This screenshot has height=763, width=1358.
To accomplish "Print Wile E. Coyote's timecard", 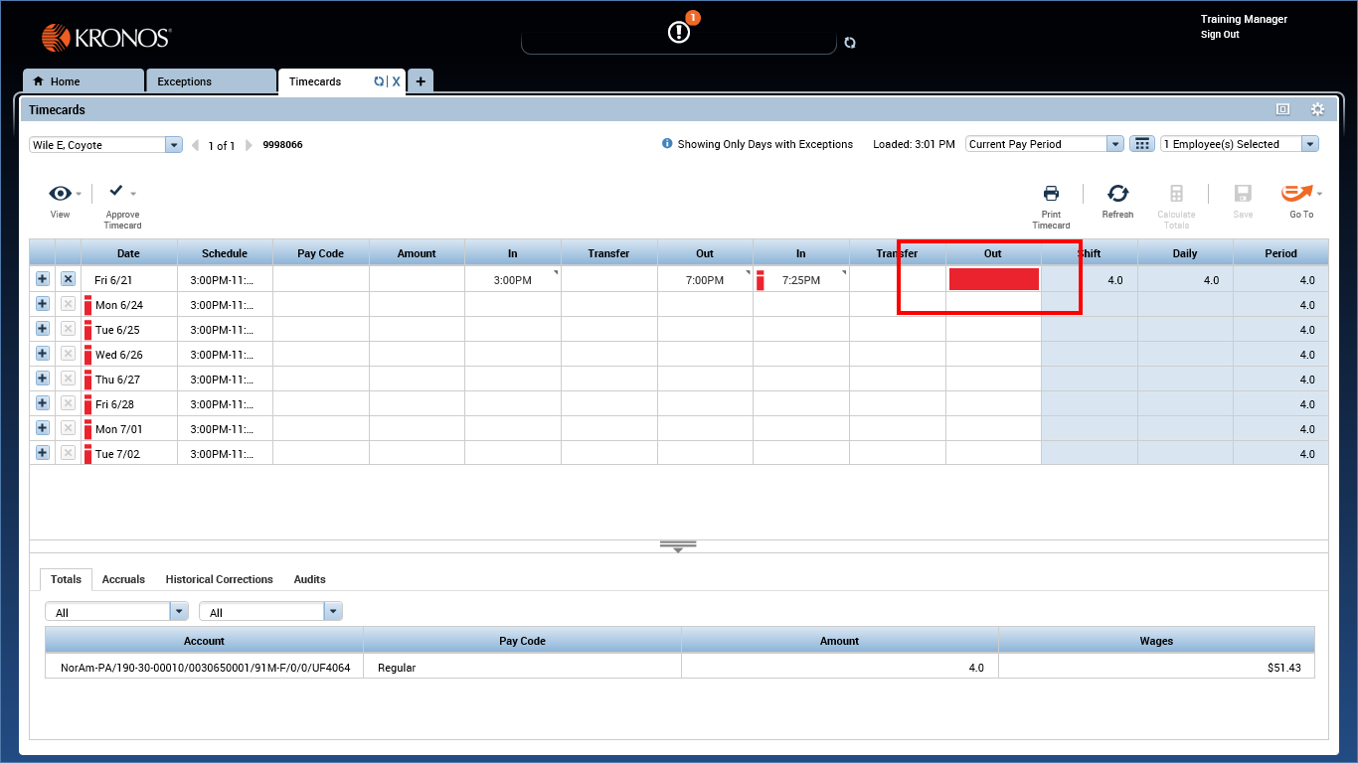I will coord(1051,195).
